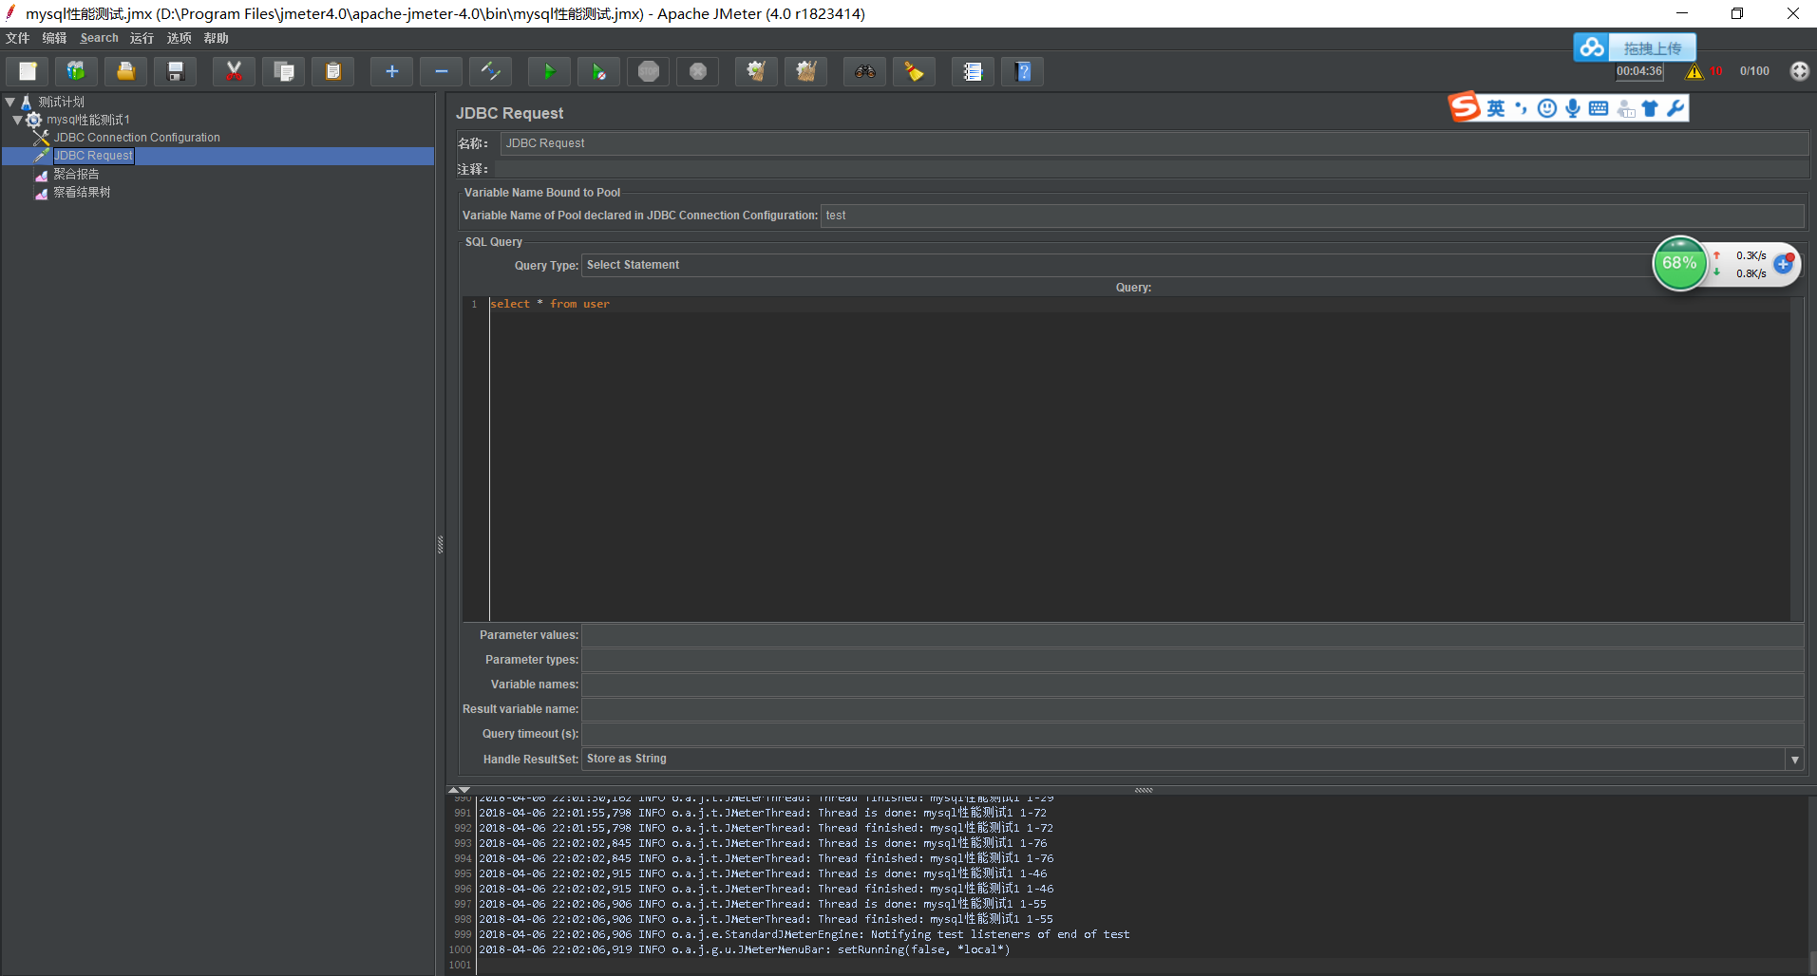The width and height of the screenshot is (1817, 976).
Task: Open the 编辑 menu
Action: click(x=54, y=38)
